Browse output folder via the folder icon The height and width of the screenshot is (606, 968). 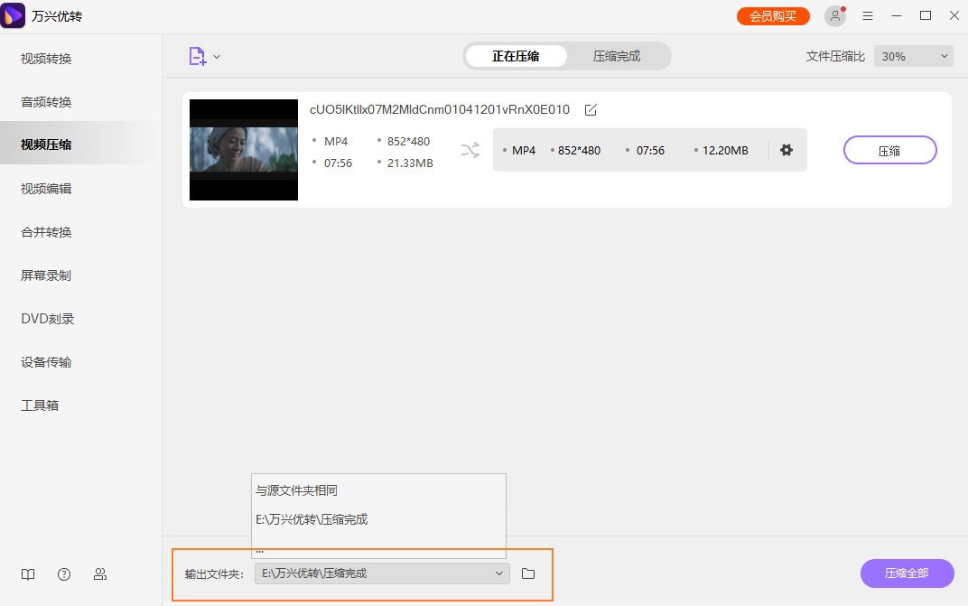(528, 573)
